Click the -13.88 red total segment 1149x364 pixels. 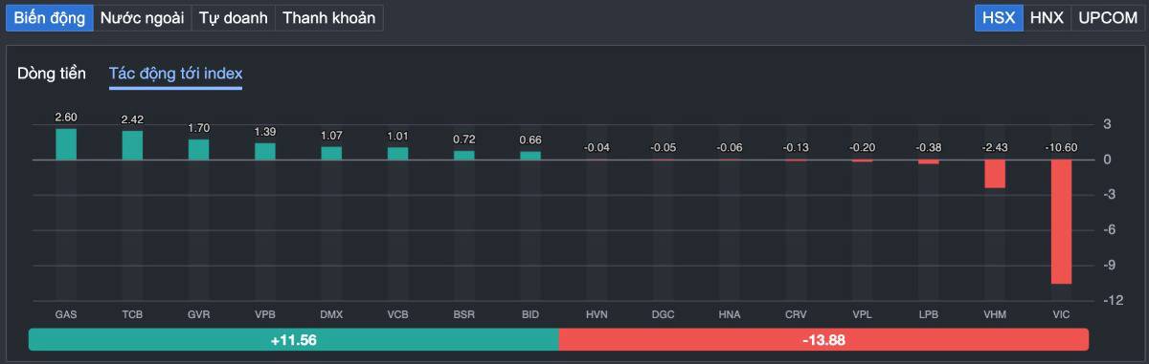click(823, 339)
